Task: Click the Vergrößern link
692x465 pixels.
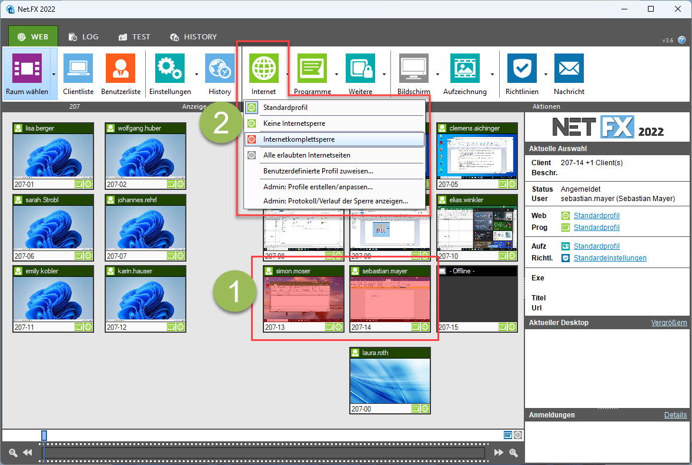Action: point(669,323)
